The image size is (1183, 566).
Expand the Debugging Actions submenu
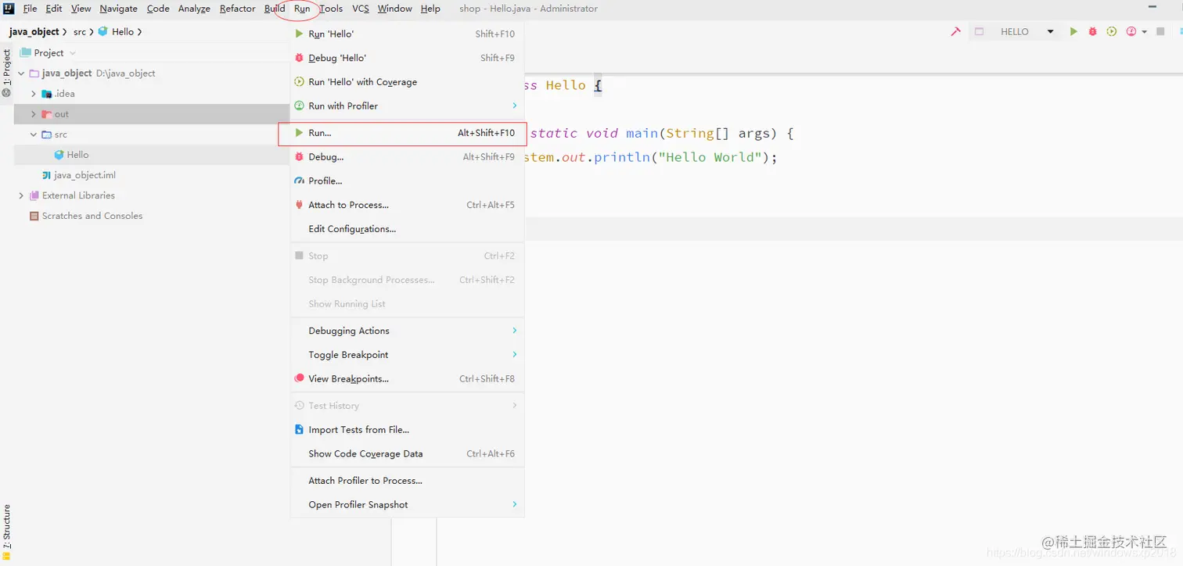coord(514,331)
